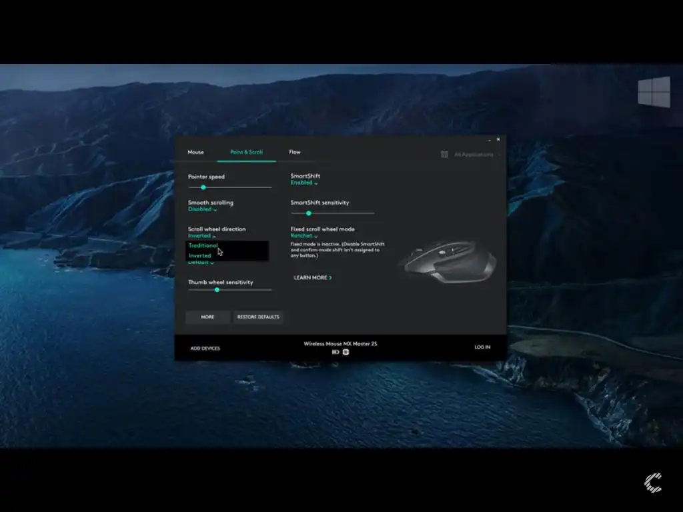Open the All Applications dropdown
This screenshot has width=683, height=512.
pyautogui.click(x=477, y=155)
